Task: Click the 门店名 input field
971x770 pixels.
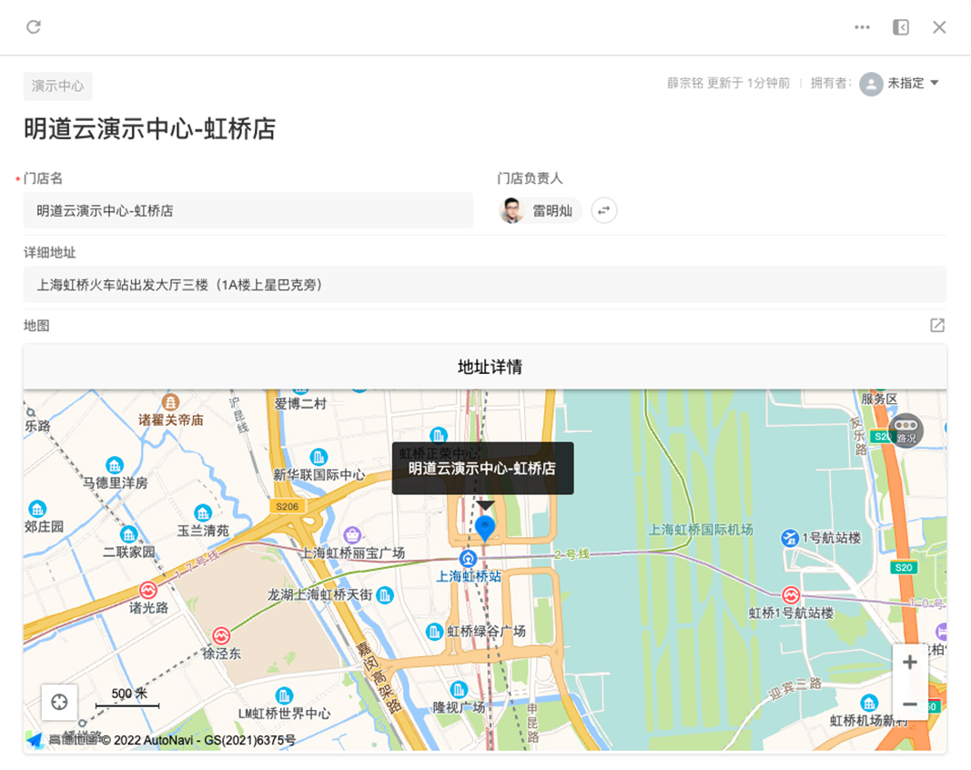Action: 248,210
